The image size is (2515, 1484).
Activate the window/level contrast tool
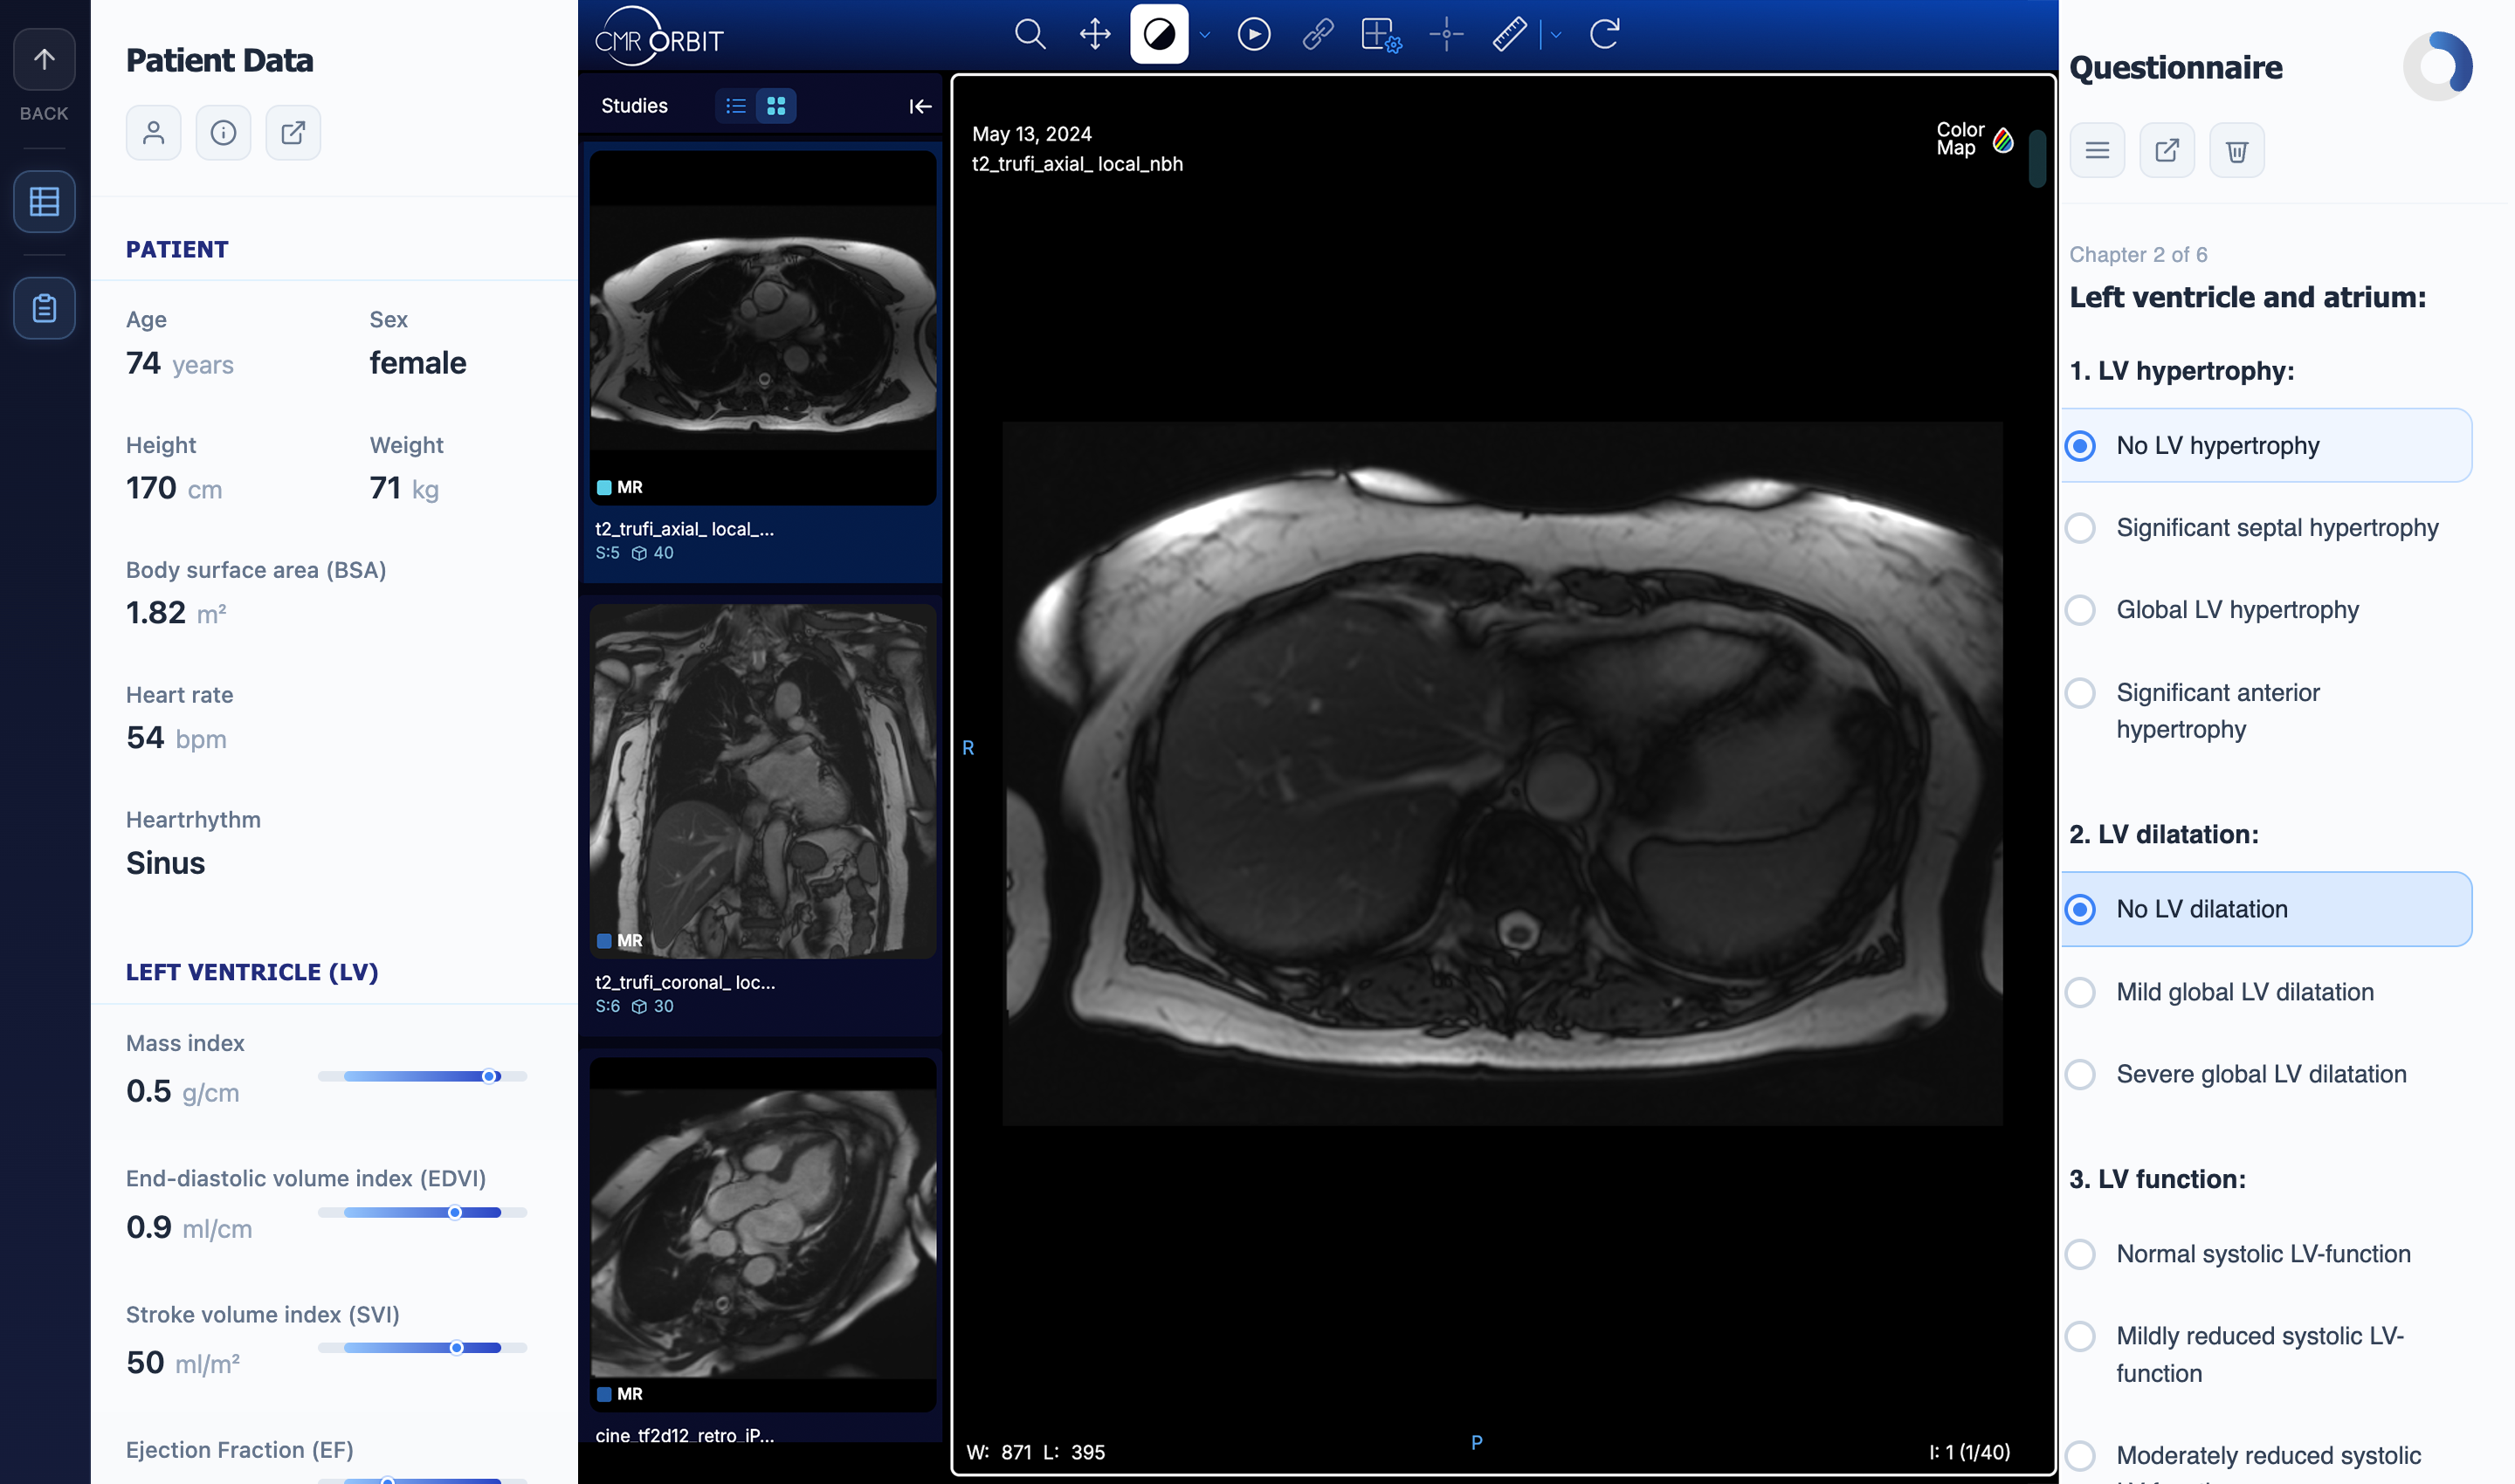1159,33
